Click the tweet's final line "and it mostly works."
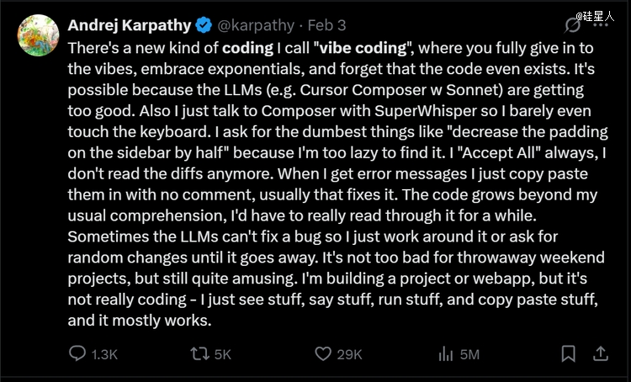The height and width of the screenshot is (382, 631). pos(139,321)
